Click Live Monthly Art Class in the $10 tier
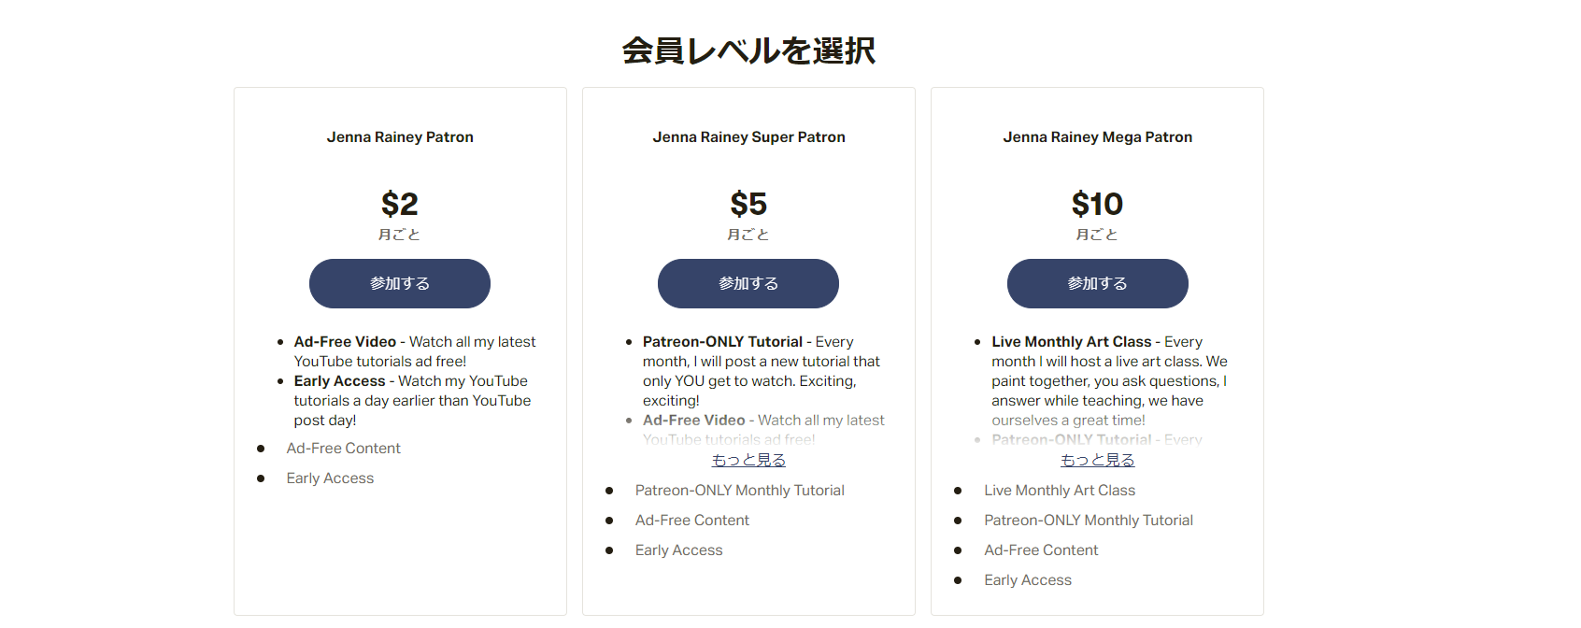1581x628 pixels. tap(1059, 490)
